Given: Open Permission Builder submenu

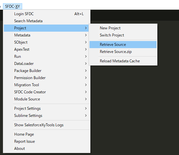Looking at the screenshot, I should (x=47, y=78).
